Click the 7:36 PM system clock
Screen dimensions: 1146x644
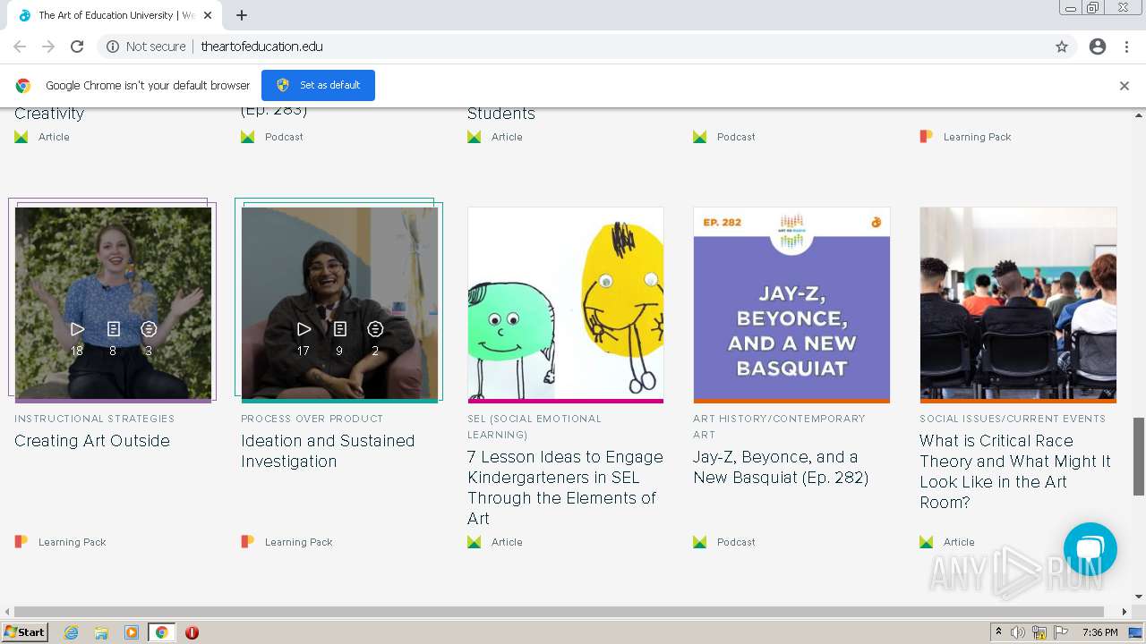[1099, 632]
